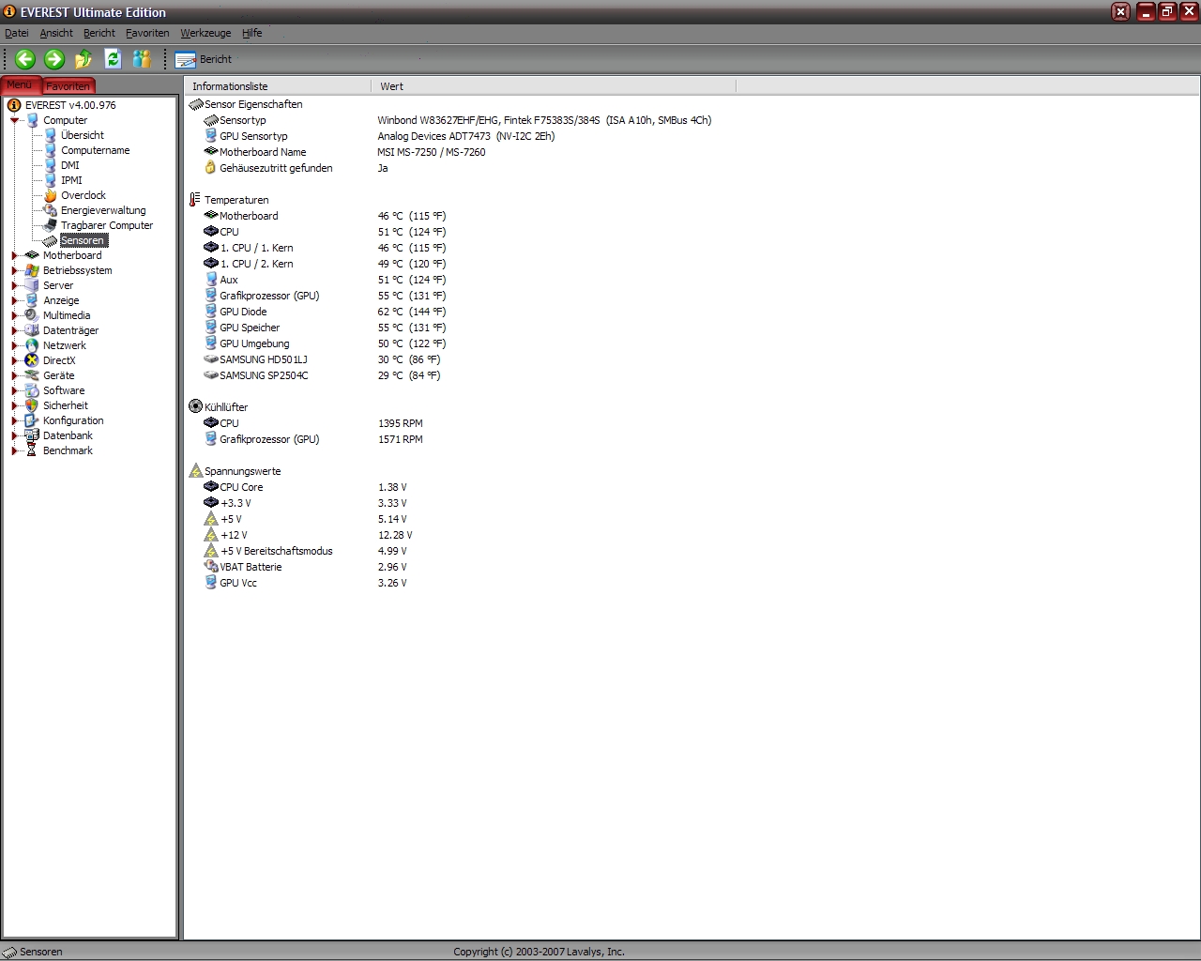1201x961 pixels.
Task: Expand the DirectX tree node
Action: coord(14,360)
